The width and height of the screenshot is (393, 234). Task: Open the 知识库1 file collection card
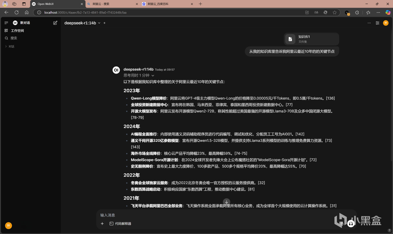311,39
